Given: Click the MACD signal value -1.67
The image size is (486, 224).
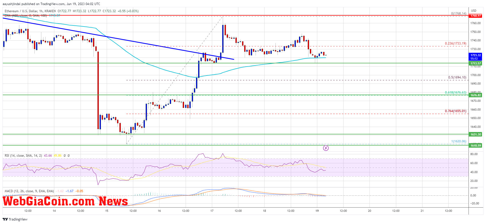Looking at the screenshot, I should pos(70,191).
